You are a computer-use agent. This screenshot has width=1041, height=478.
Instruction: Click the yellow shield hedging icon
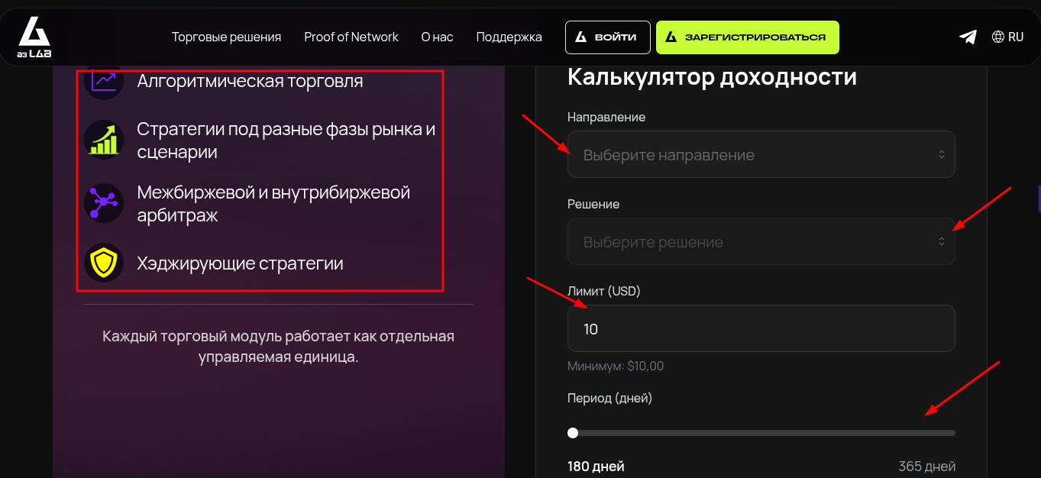click(103, 263)
